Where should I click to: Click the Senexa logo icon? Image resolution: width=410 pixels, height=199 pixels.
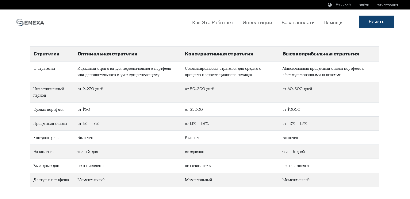point(20,22)
